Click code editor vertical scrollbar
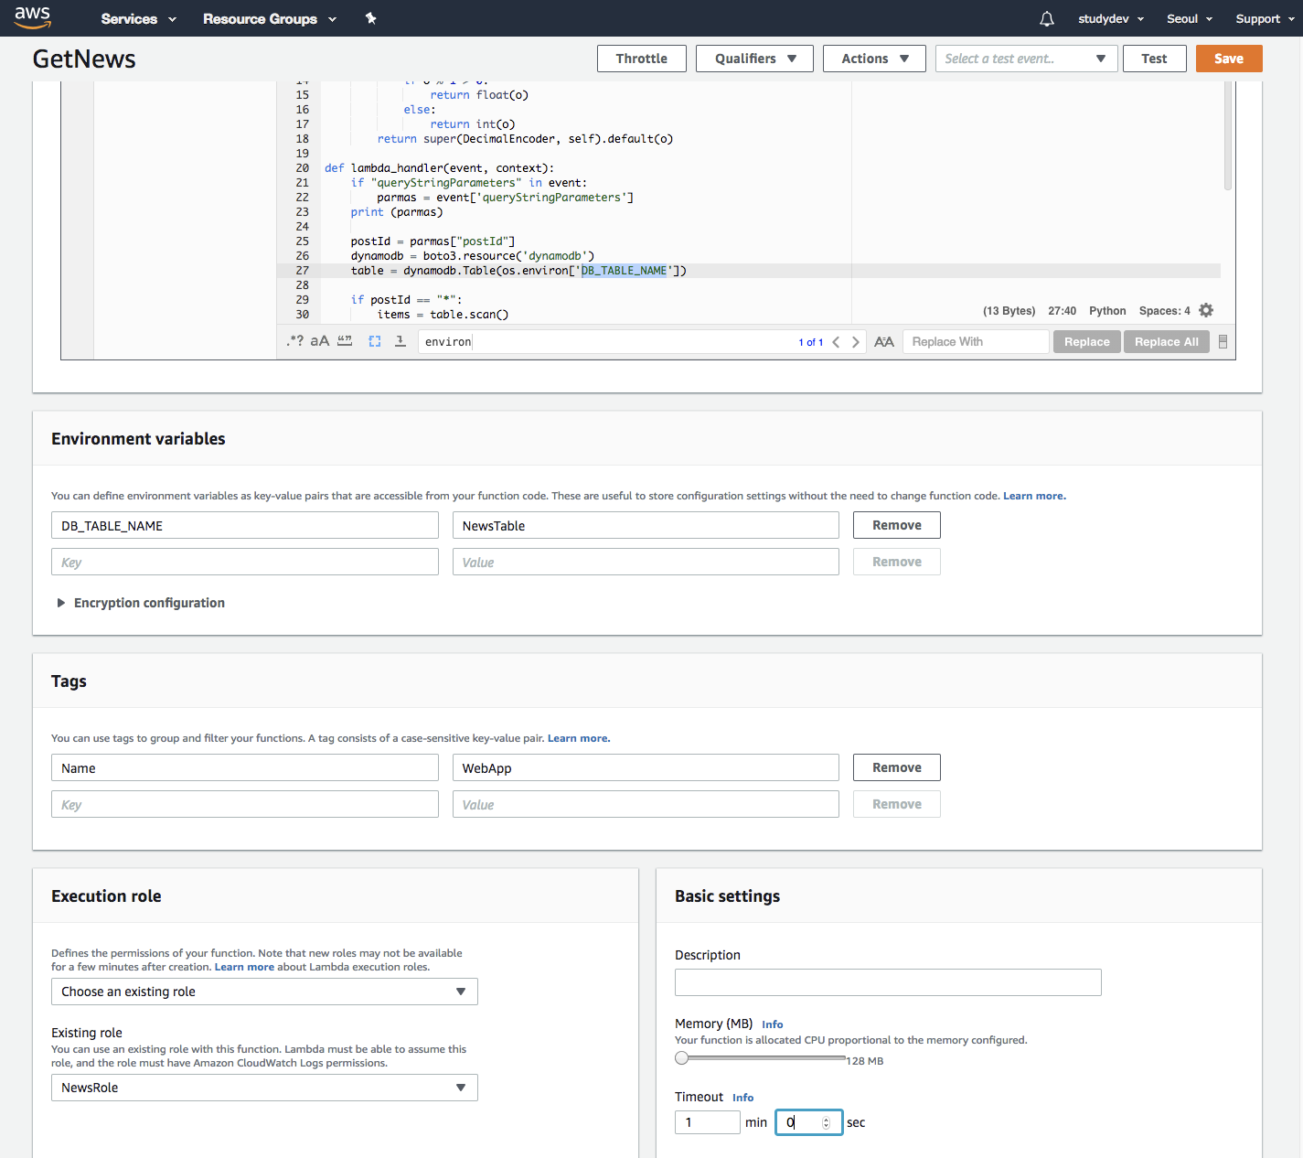1303x1158 pixels. (x=1227, y=135)
